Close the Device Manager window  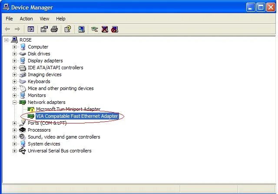coord(271,7)
